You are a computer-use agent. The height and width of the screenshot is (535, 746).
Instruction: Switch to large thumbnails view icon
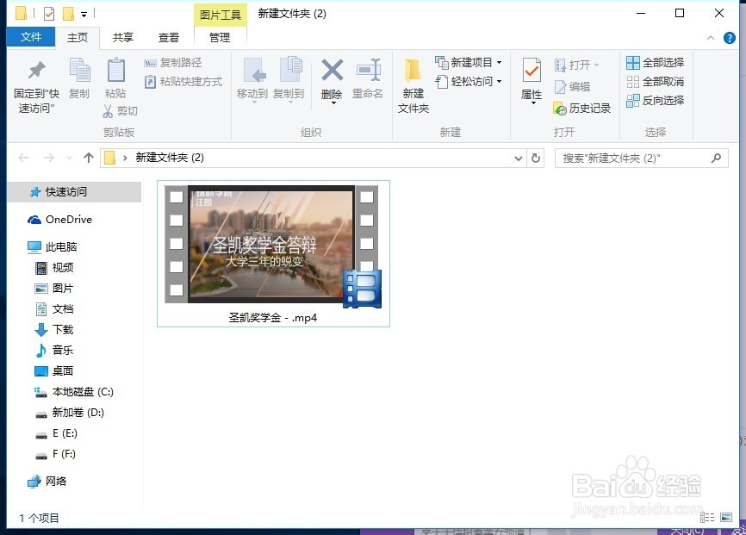(x=726, y=518)
